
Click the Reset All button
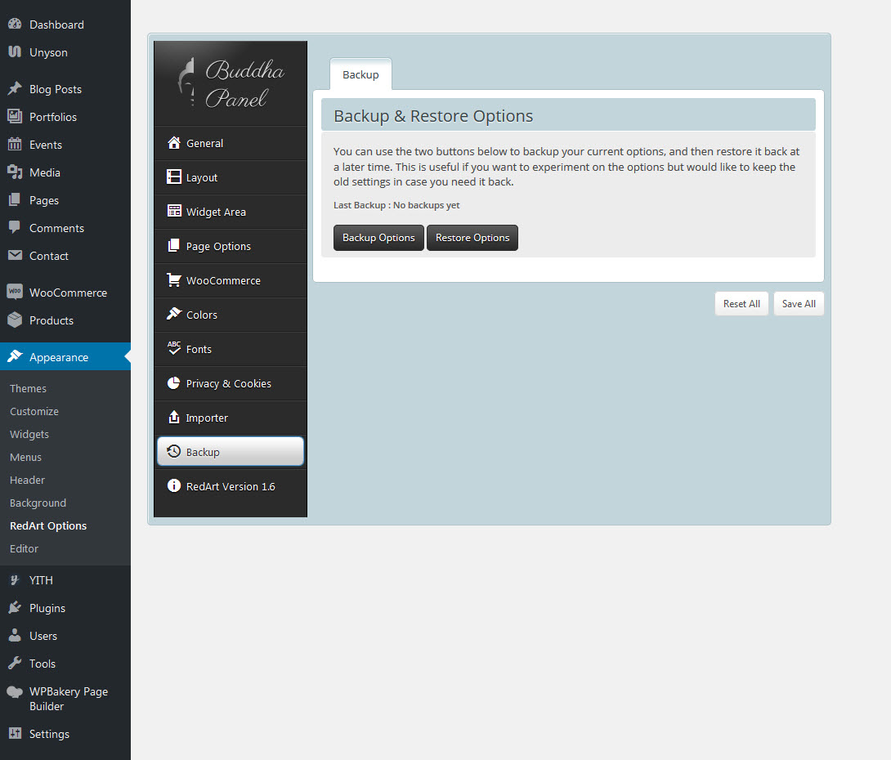coord(741,304)
